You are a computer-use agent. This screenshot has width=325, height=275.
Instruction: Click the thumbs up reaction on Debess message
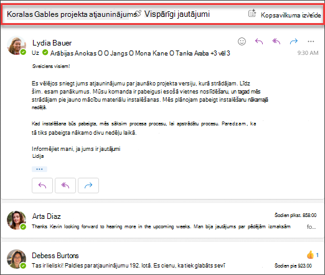point(311,254)
